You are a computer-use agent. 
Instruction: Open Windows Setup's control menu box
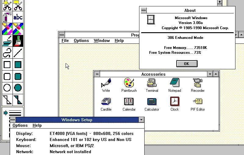tap(13, 120)
